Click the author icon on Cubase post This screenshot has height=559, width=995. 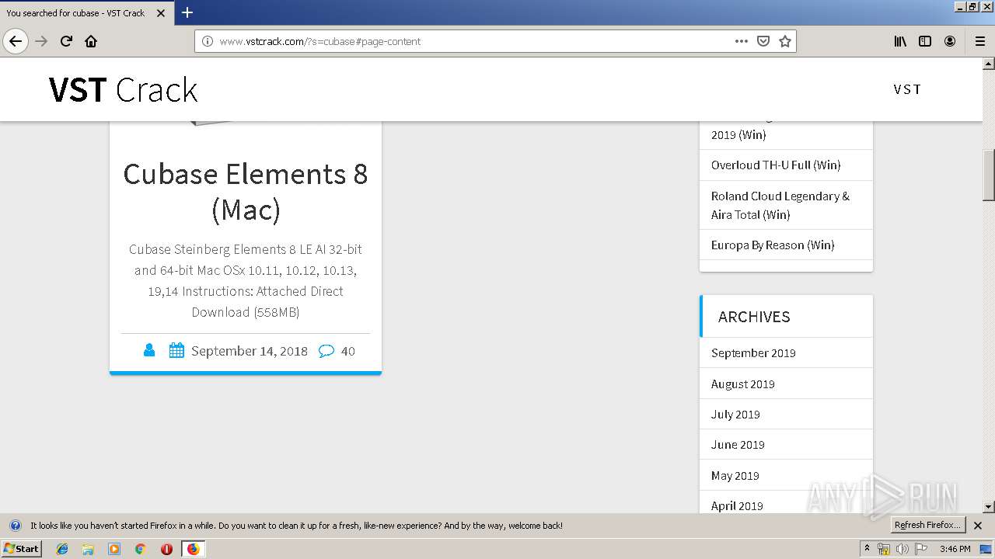coord(149,351)
